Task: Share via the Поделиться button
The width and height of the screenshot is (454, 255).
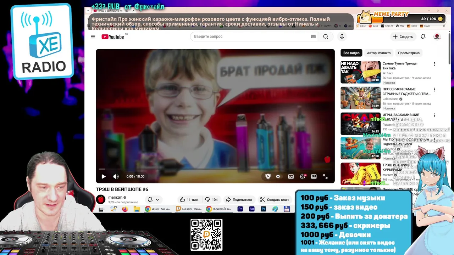Action: [x=239, y=199]
